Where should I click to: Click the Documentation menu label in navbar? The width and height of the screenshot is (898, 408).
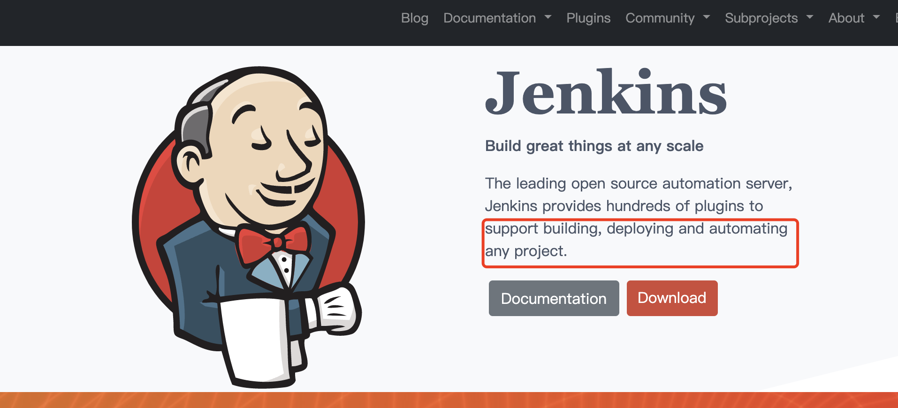point(489,18)
